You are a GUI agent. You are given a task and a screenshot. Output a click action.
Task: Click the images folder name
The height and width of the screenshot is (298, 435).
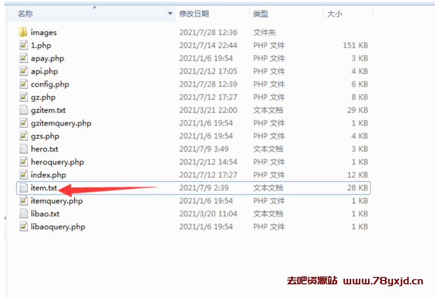44,33
